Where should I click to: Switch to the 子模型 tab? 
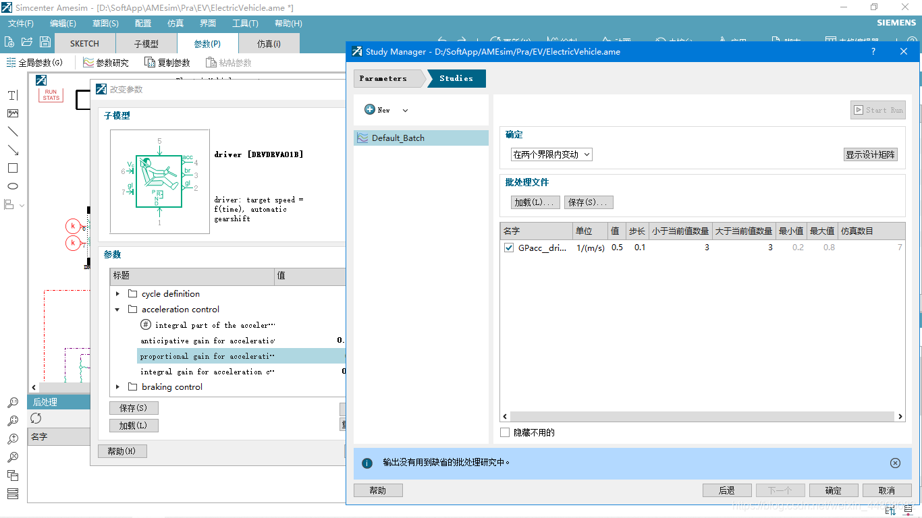pyautogui.click(x=146, y=43)
